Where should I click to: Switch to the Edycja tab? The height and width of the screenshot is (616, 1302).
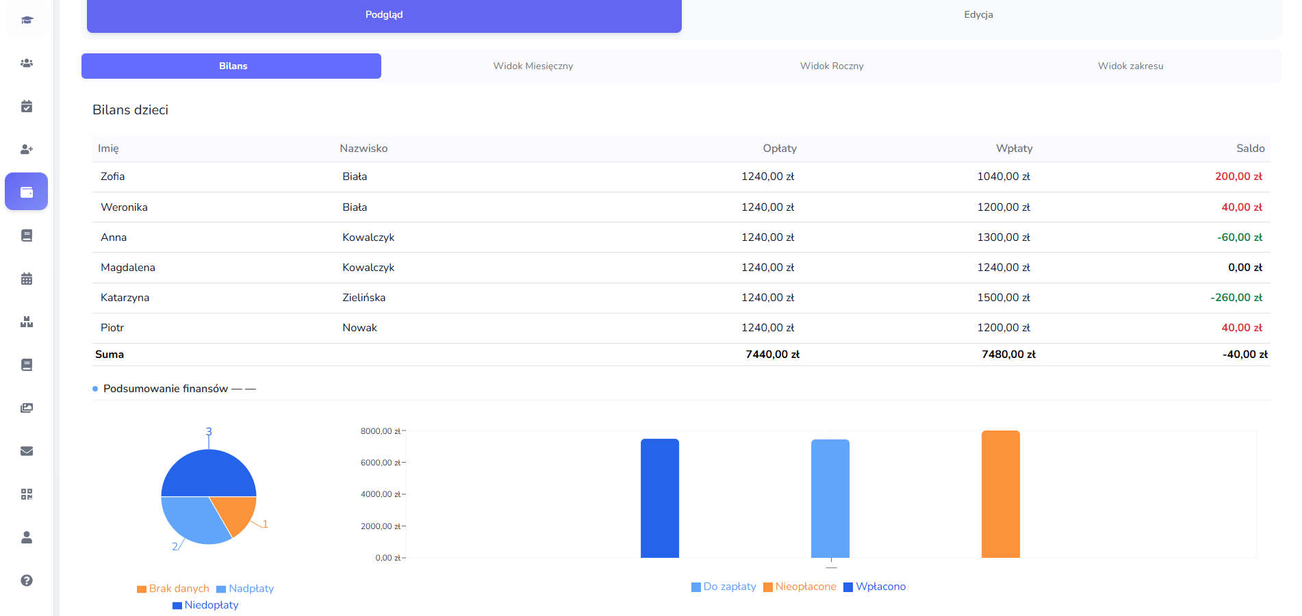click(x=978, y=15)
